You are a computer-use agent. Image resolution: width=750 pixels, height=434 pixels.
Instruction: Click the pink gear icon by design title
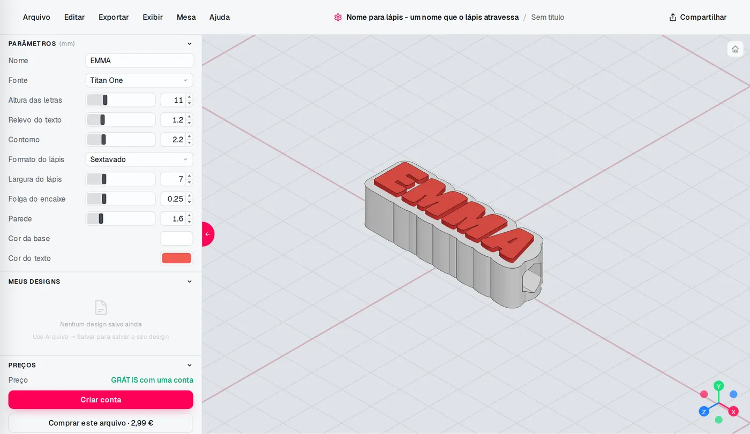pyautogui.click(x=337, y=17)
